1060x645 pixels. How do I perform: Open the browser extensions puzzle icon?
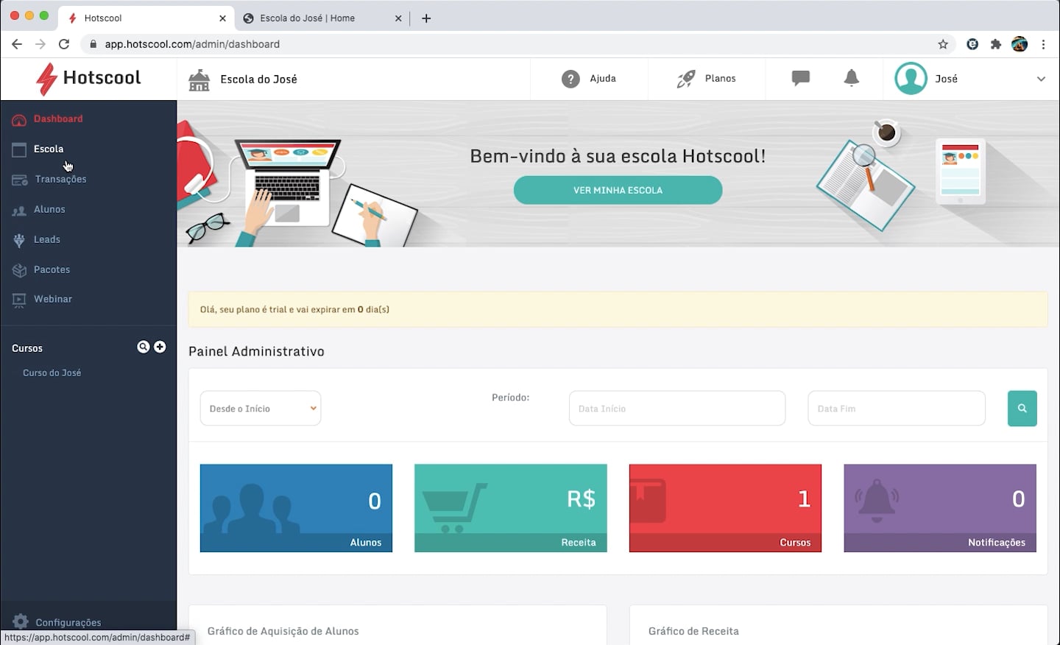pos(996,44)
